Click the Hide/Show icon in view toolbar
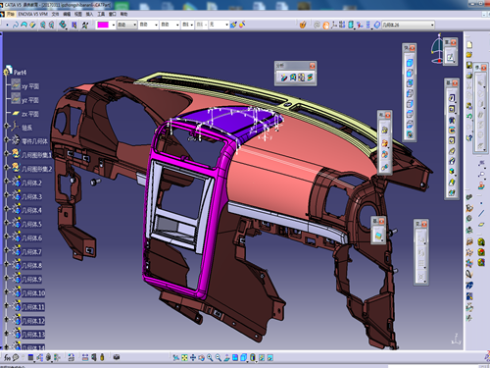The image size is (490, 368). [262, 358]
